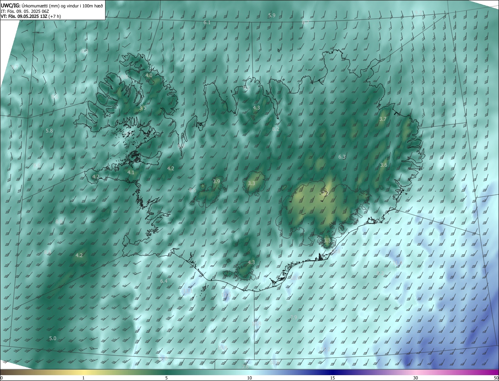Click the "3.7" value label in the east

tap(383, 119)
